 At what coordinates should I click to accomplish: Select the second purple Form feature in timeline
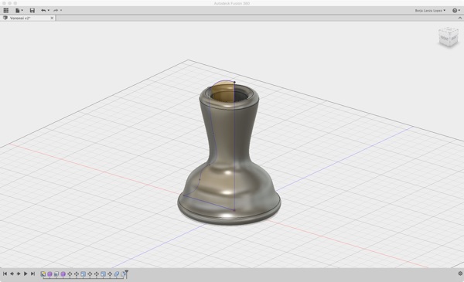pos(63,274)
